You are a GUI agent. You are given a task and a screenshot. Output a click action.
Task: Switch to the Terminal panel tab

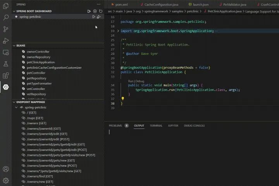coord(156,125)
